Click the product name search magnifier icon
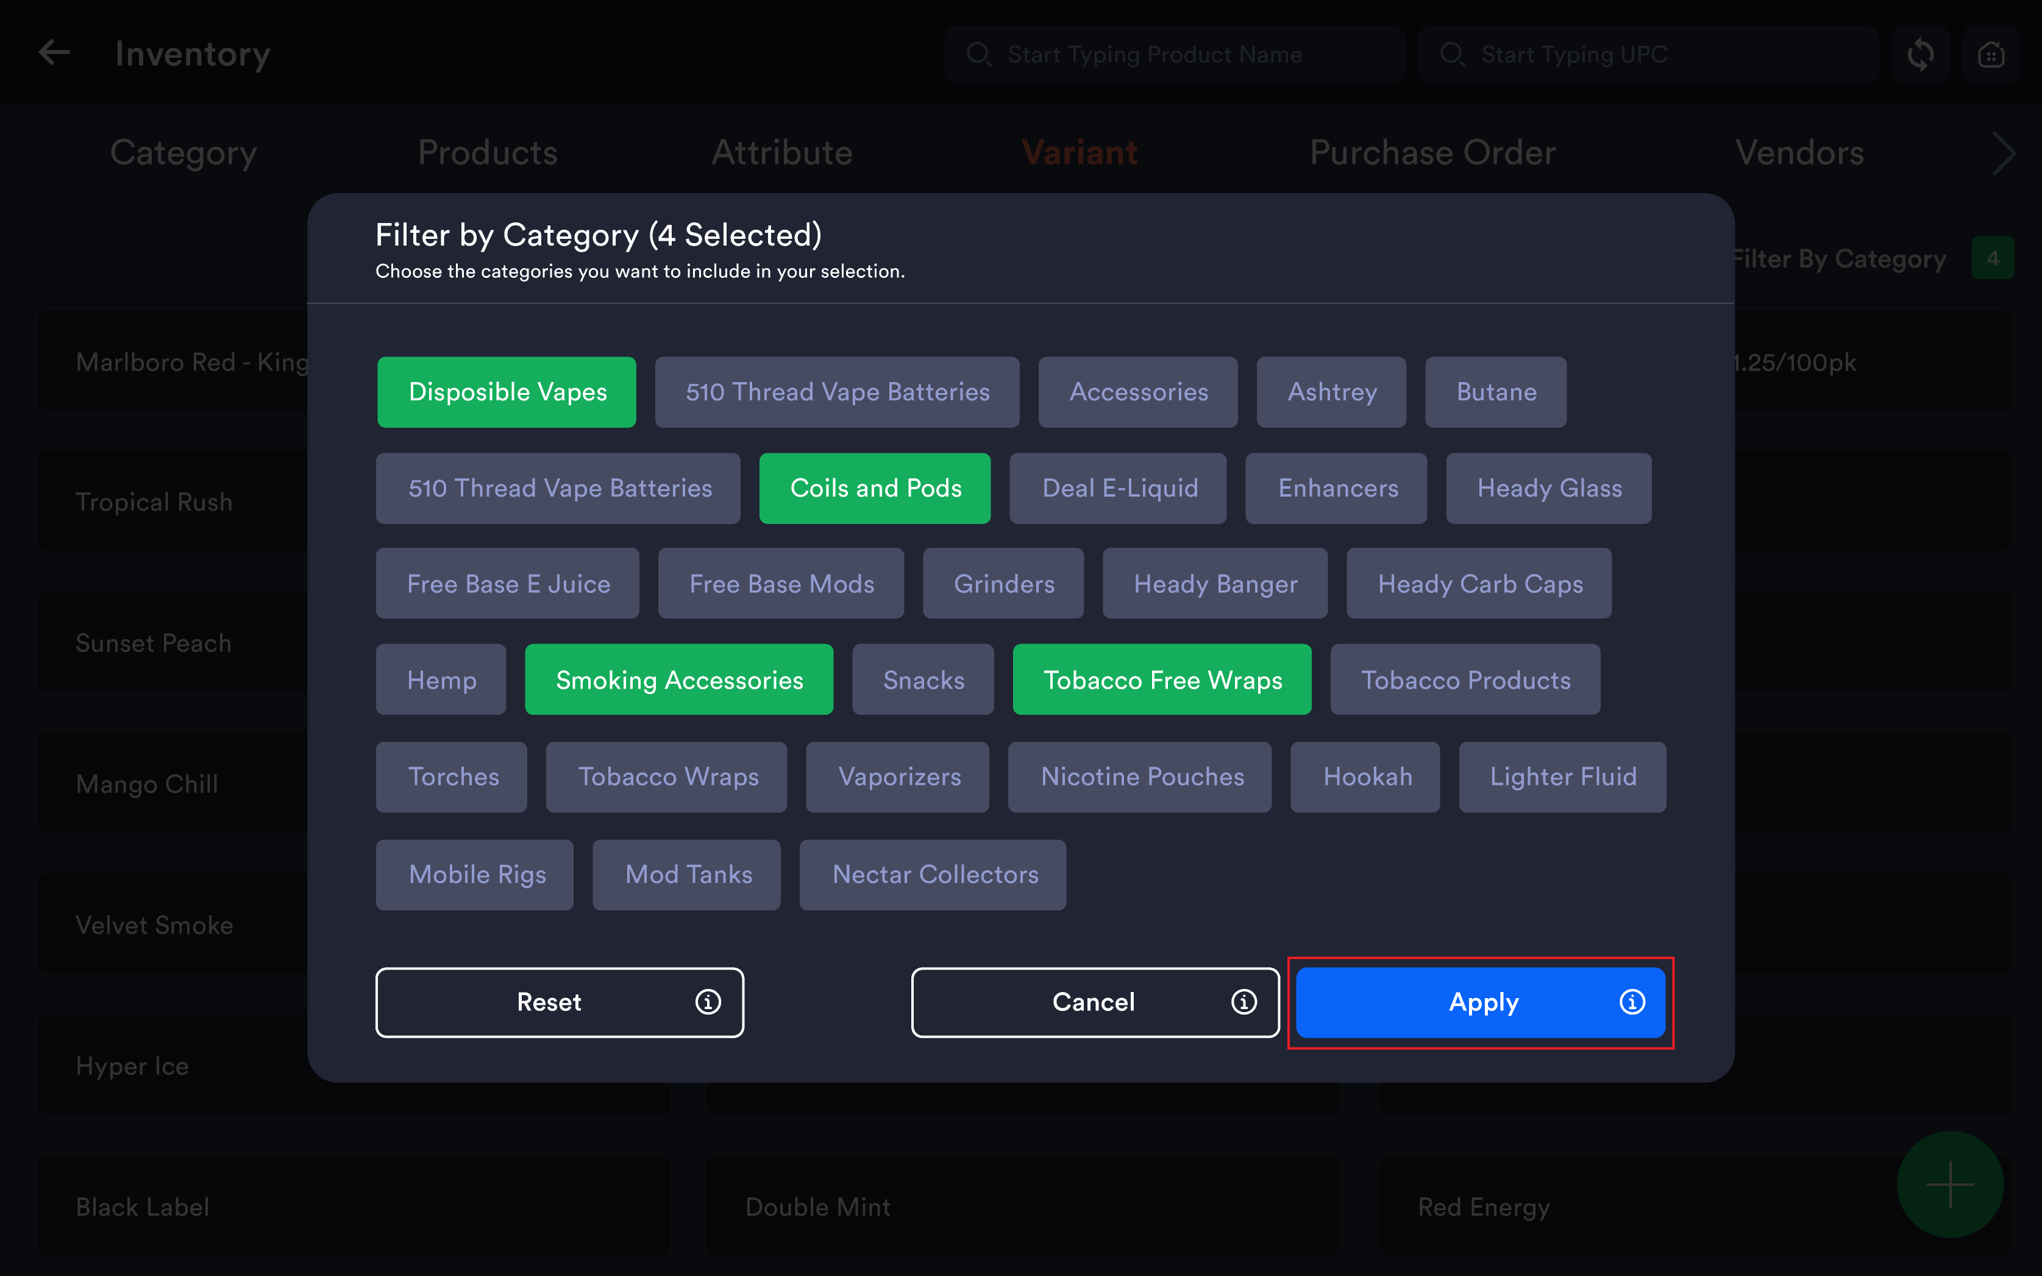The image size is (2042, 1276). tap(978, 55)
